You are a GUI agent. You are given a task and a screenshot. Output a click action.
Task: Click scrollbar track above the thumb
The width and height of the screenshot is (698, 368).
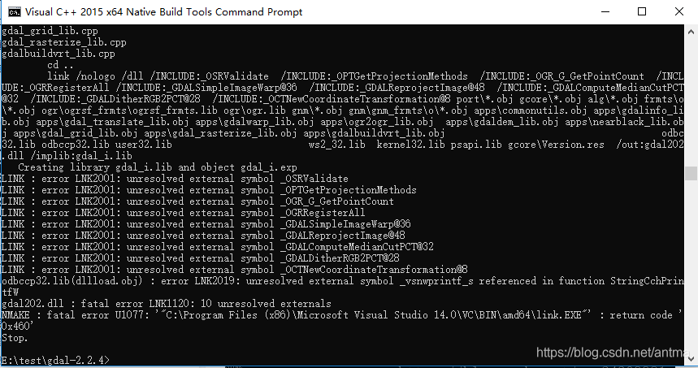coord(691,97)
